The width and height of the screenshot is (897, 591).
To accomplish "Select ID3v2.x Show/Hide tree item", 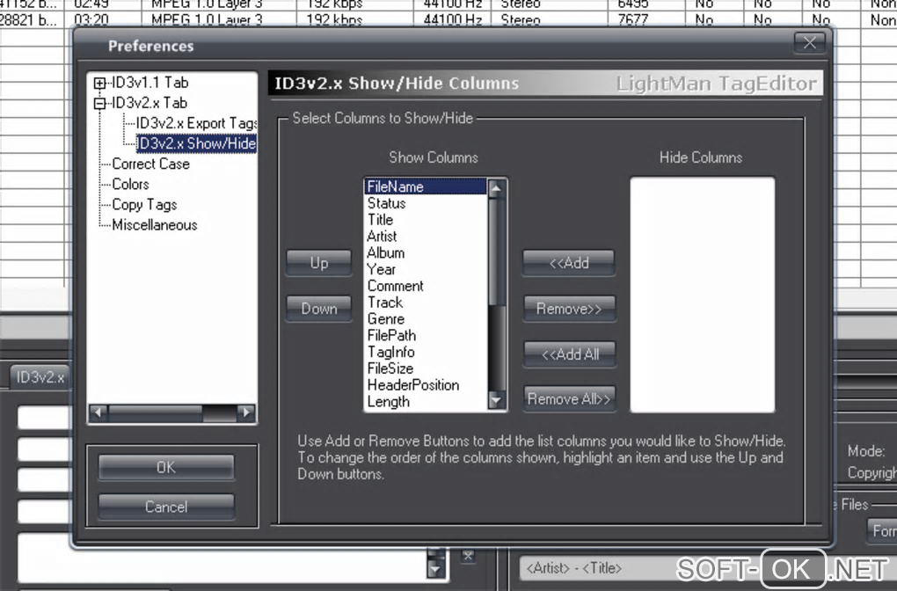I will pos(196,143).
